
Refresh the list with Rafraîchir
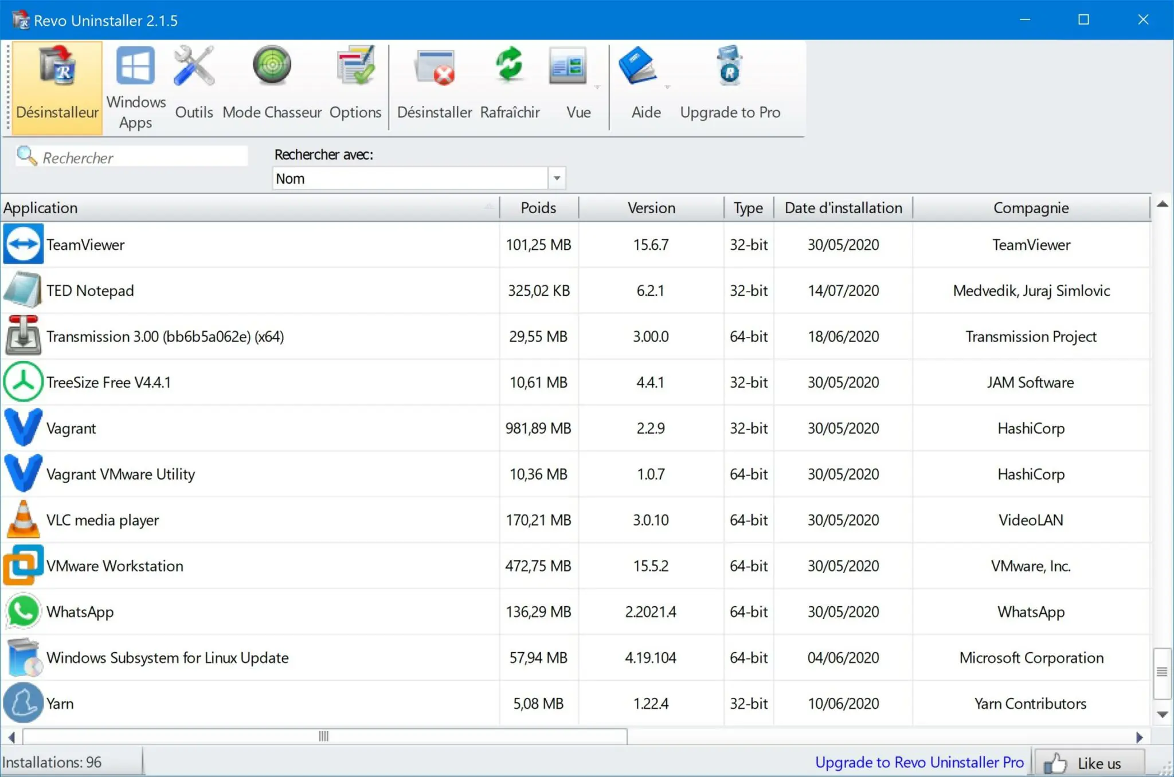(x=510, y=87)
